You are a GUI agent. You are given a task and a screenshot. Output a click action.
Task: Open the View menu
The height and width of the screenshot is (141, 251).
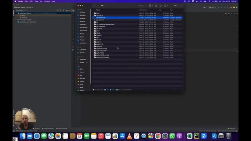36,1
